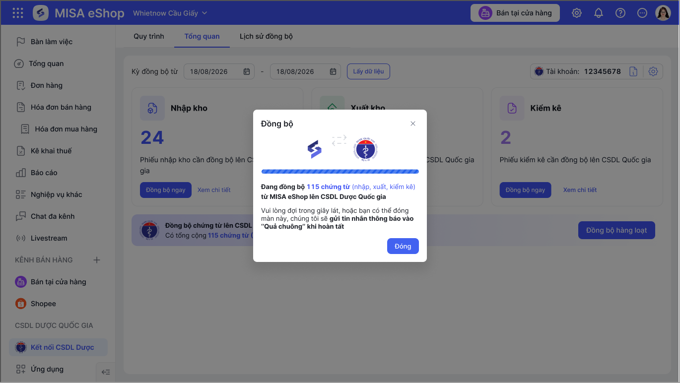Screen dimensions: 680x383
Task: Click the Nghiệp vụ khác sidebar icon
Action: 20,194
